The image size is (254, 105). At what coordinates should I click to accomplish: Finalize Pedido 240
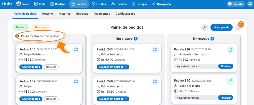point(225,98)
